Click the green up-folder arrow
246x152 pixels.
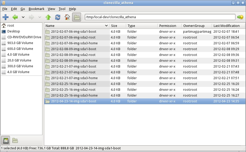click(x=48, y=17)
